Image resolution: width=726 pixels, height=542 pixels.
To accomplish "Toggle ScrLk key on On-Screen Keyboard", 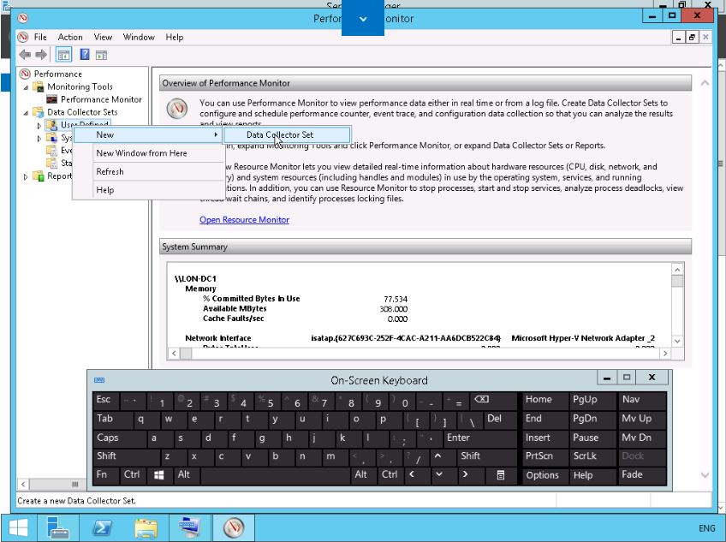I will [592, 456].
